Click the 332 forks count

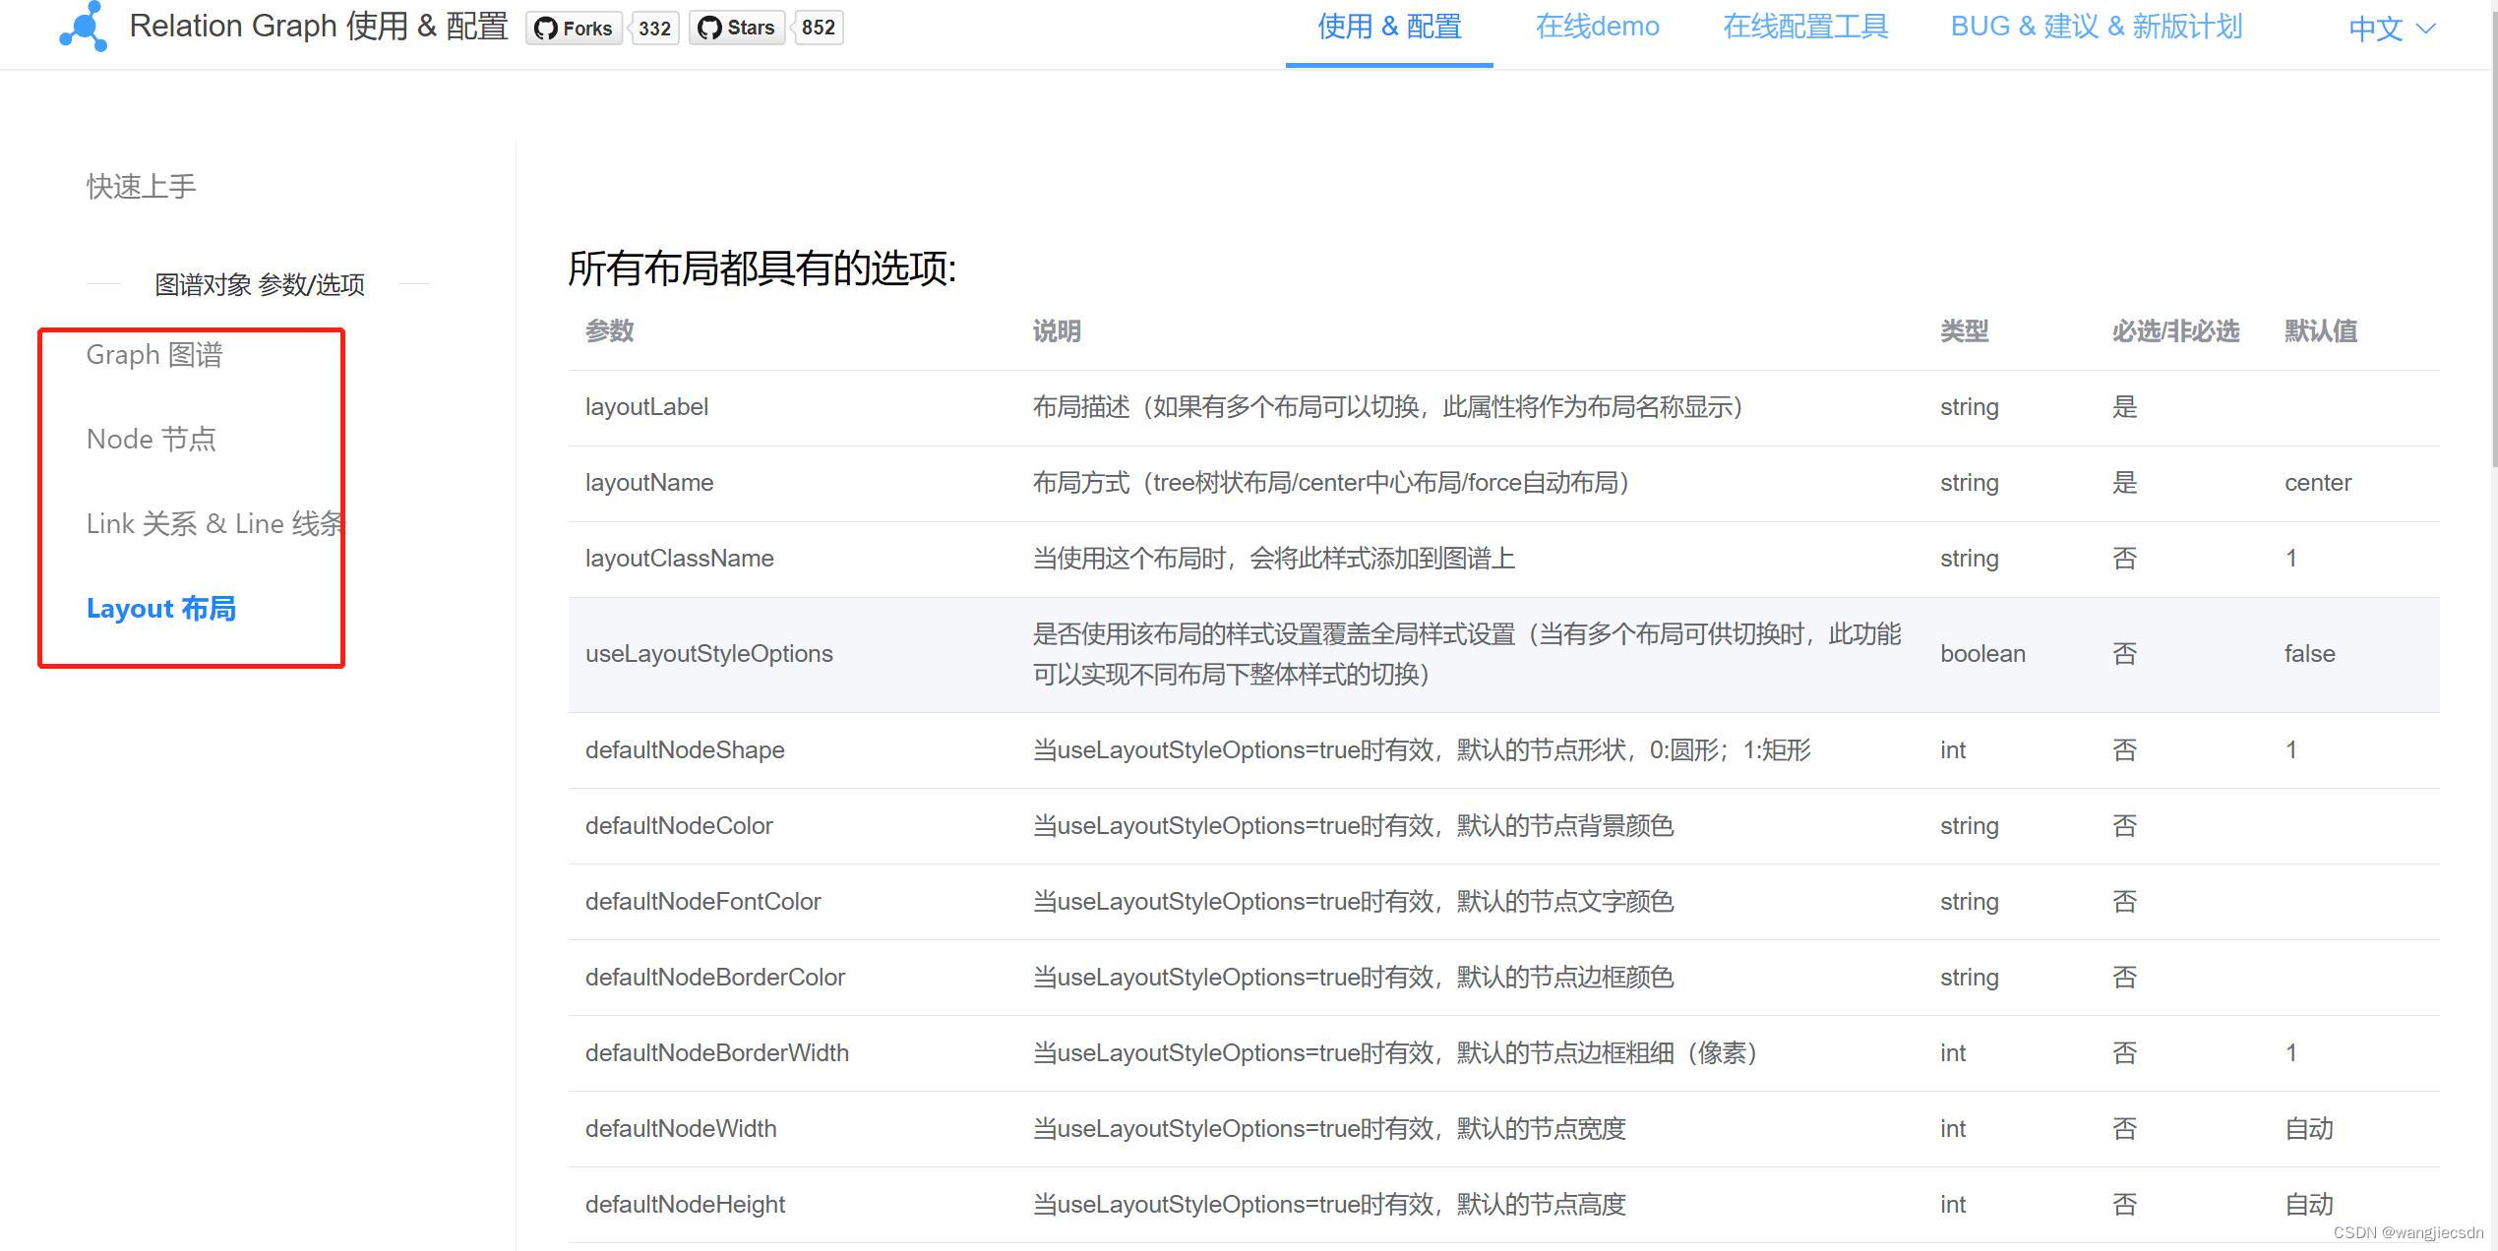pos(654,28)
